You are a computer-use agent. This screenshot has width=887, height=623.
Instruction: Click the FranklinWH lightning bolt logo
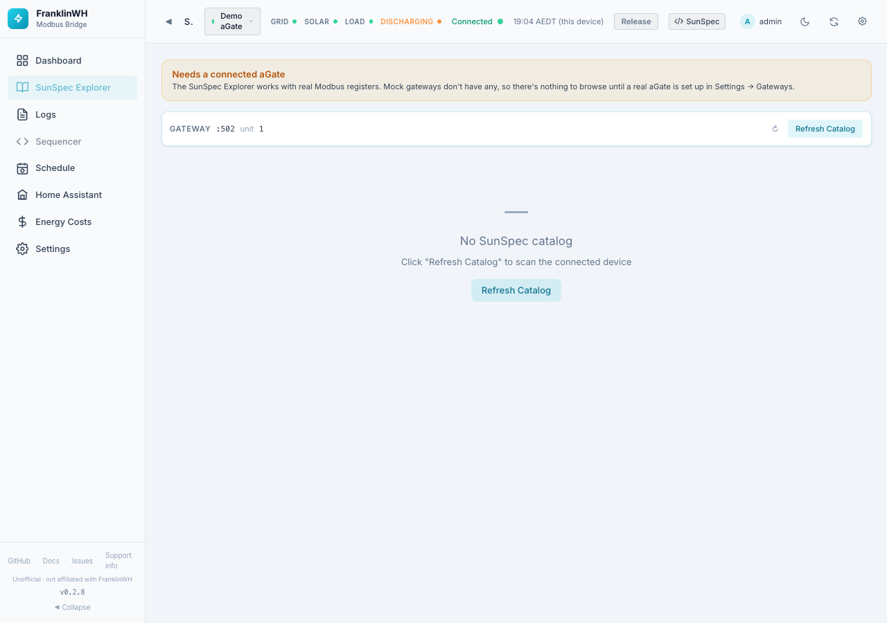click(18, 19)
